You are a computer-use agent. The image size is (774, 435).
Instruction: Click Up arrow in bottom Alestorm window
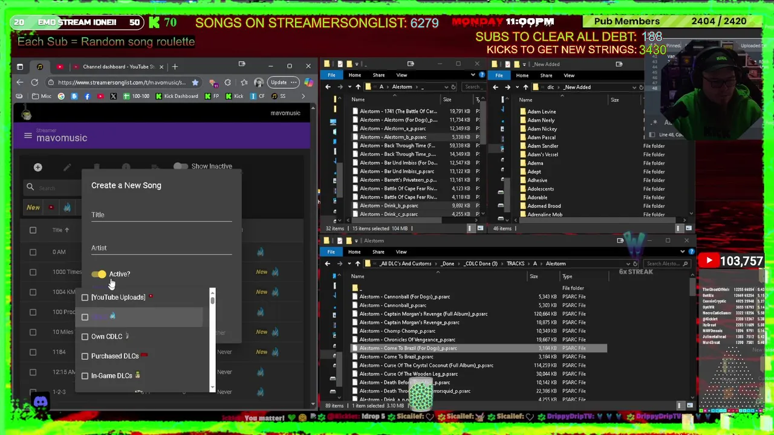click(358, 263)
